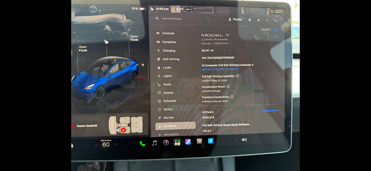Open notifications bell icon

click(x=258, y=20)
